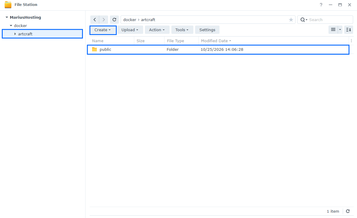This screenshot has width=357, height=218.
Task: Sort by Modified Date column header
Action: [x=274, y=41]
